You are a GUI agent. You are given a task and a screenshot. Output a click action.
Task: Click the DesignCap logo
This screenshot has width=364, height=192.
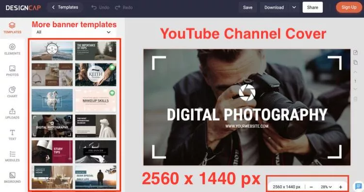[x=23, y=8]
